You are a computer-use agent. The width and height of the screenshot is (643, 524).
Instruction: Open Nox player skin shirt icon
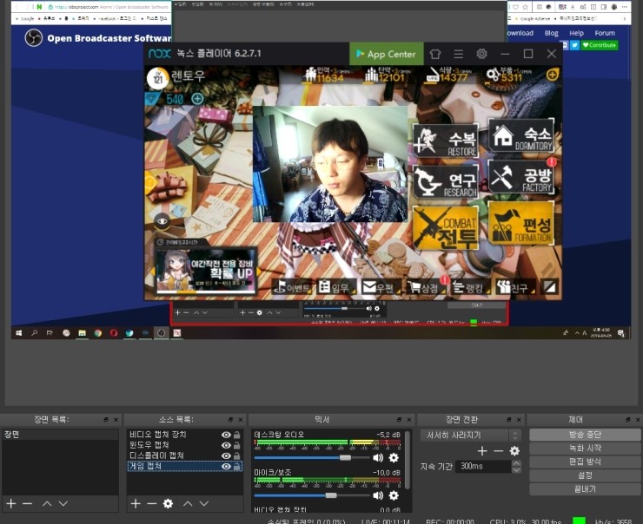pyautogui.click(x=435, y=54)
